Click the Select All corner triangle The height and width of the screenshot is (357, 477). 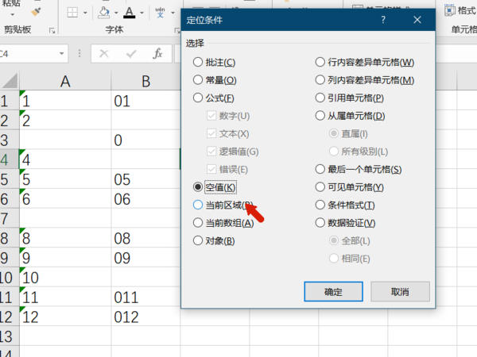pyautogui.click(x=9, y=81)
